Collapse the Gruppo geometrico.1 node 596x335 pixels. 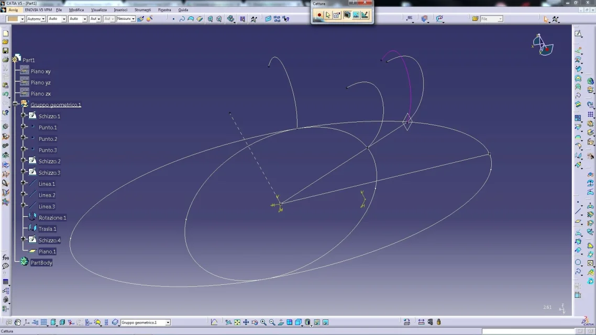[15, 103]
